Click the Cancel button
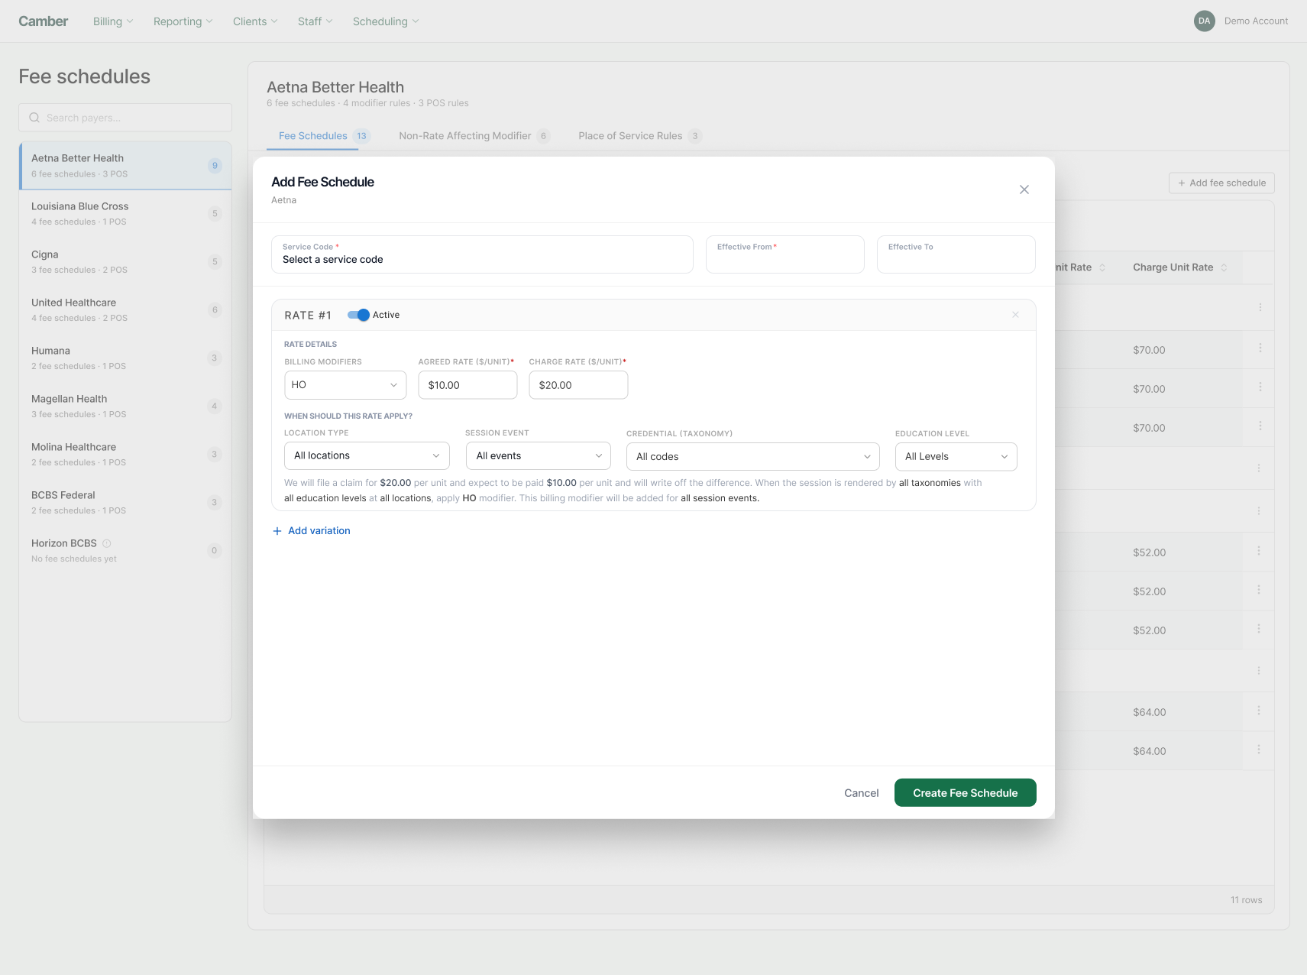 pyautogui.click(x=861, y=793)
